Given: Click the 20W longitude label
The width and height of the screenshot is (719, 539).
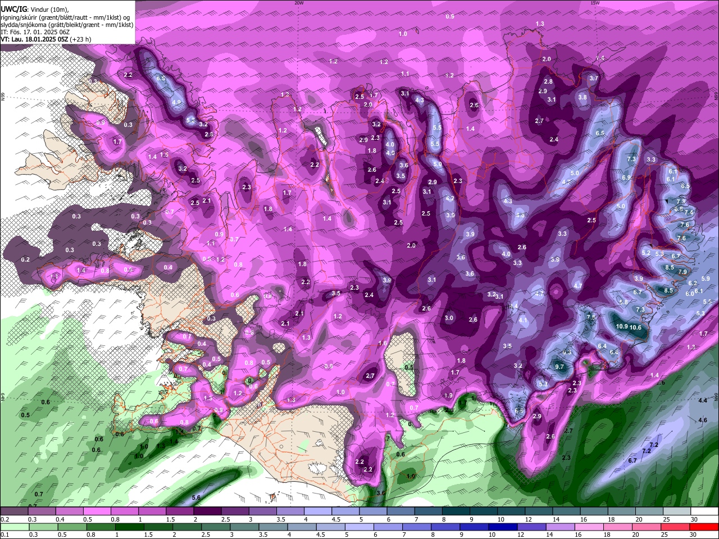Looking at the screenshot, I should (299, 3).
